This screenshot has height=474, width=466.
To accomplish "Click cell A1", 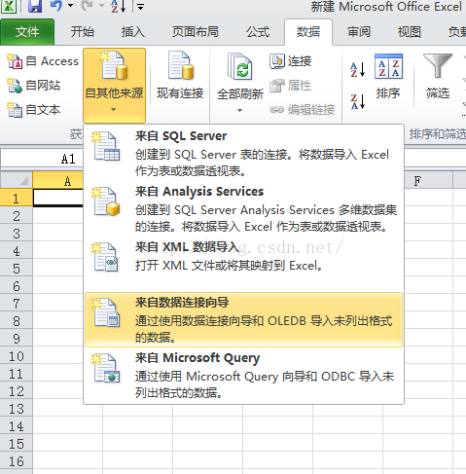I will 58,198.
